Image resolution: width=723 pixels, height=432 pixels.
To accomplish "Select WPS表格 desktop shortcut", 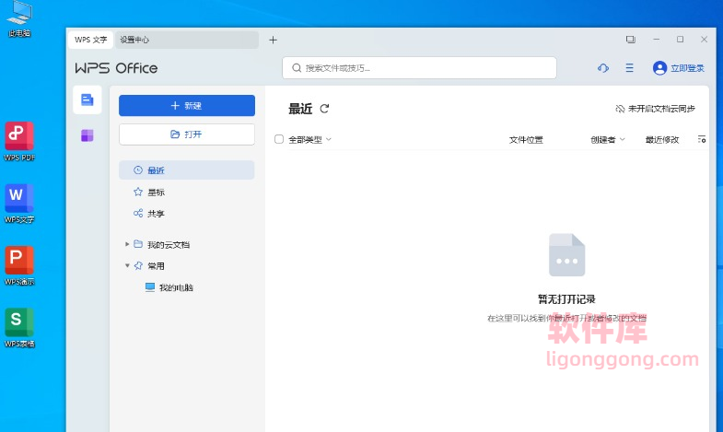I will 19,328.
